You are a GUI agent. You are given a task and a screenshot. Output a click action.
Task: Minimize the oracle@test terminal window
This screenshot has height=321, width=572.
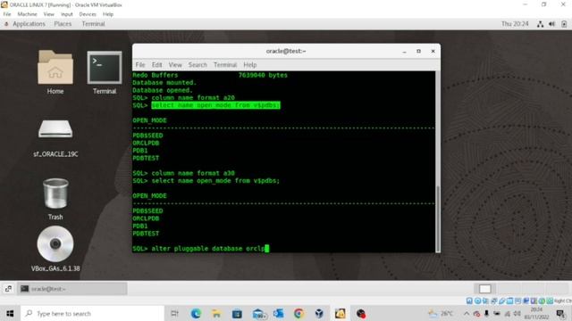click(x=404, y=52)
